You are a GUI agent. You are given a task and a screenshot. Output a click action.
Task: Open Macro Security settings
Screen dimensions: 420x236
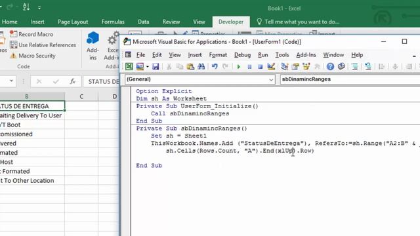(x=33, y=56)
